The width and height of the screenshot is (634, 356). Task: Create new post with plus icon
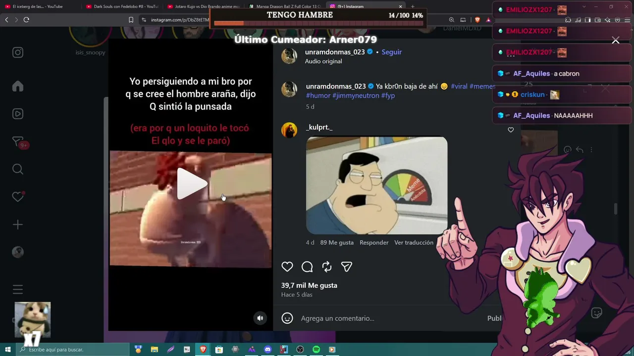click(18, 224)
